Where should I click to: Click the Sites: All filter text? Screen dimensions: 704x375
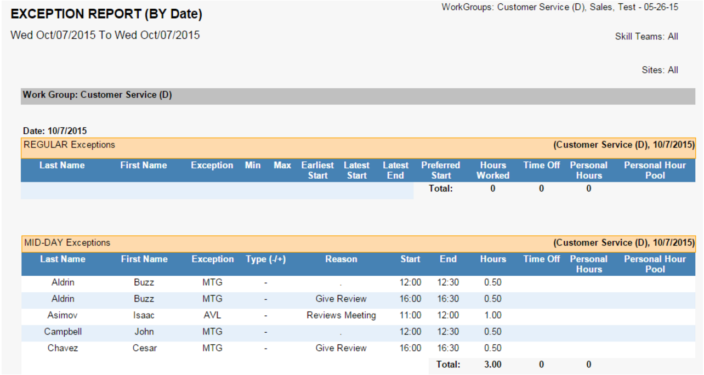point(660,70)
